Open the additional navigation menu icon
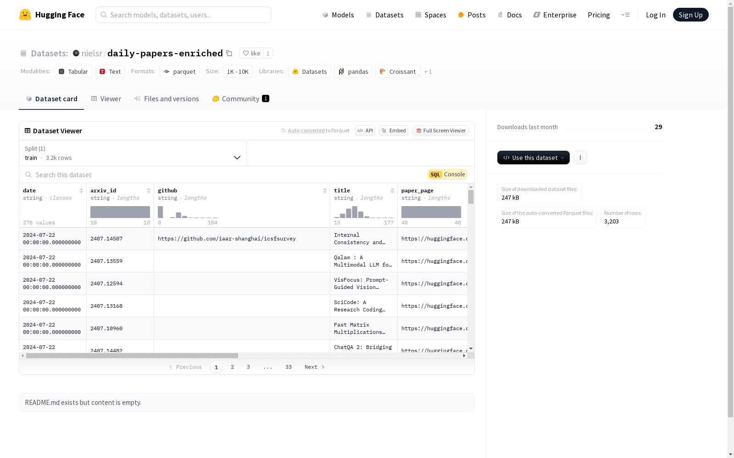Viewport: 734px width, 458px height. coord(625,15)
